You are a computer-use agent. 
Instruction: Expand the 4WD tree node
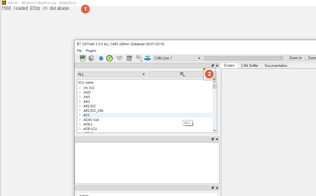(x=80, y=92)
